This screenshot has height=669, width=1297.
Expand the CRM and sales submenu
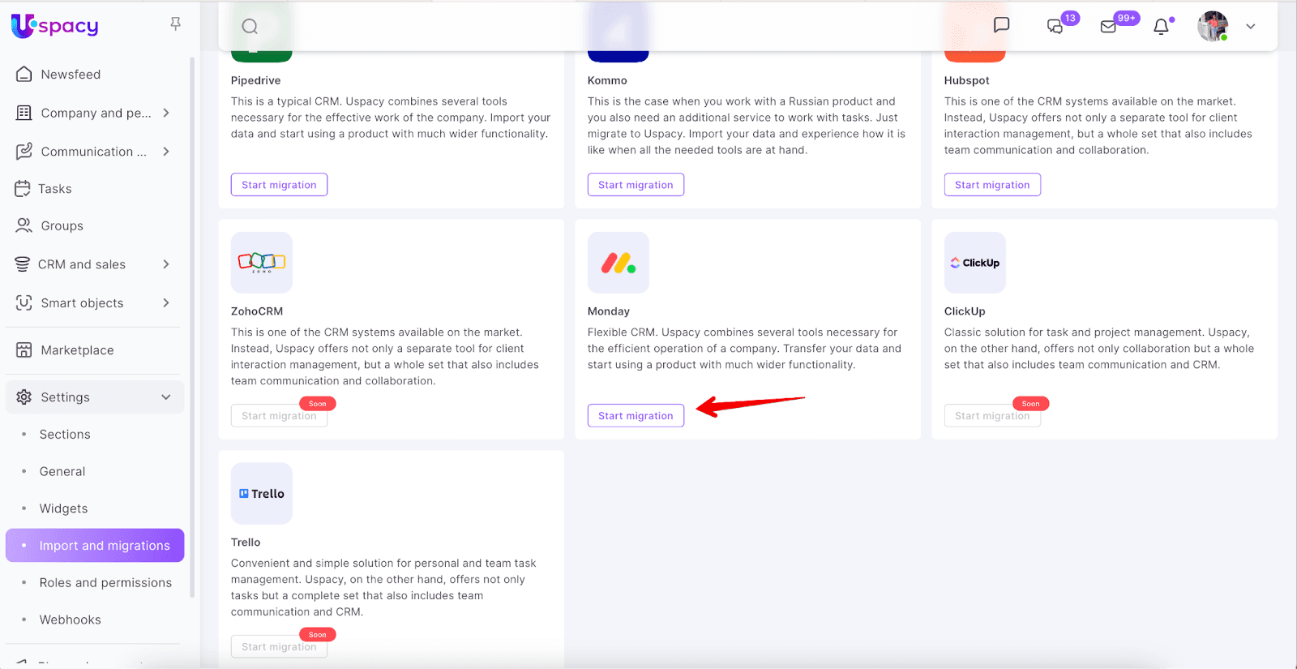click(166, 264)
